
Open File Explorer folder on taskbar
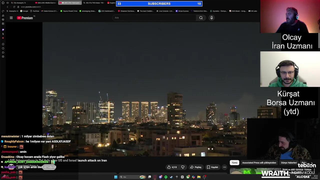(x=199, y=177)
